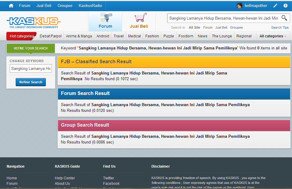Open Jual Beli in the top navigation bar

pos(44,6)
